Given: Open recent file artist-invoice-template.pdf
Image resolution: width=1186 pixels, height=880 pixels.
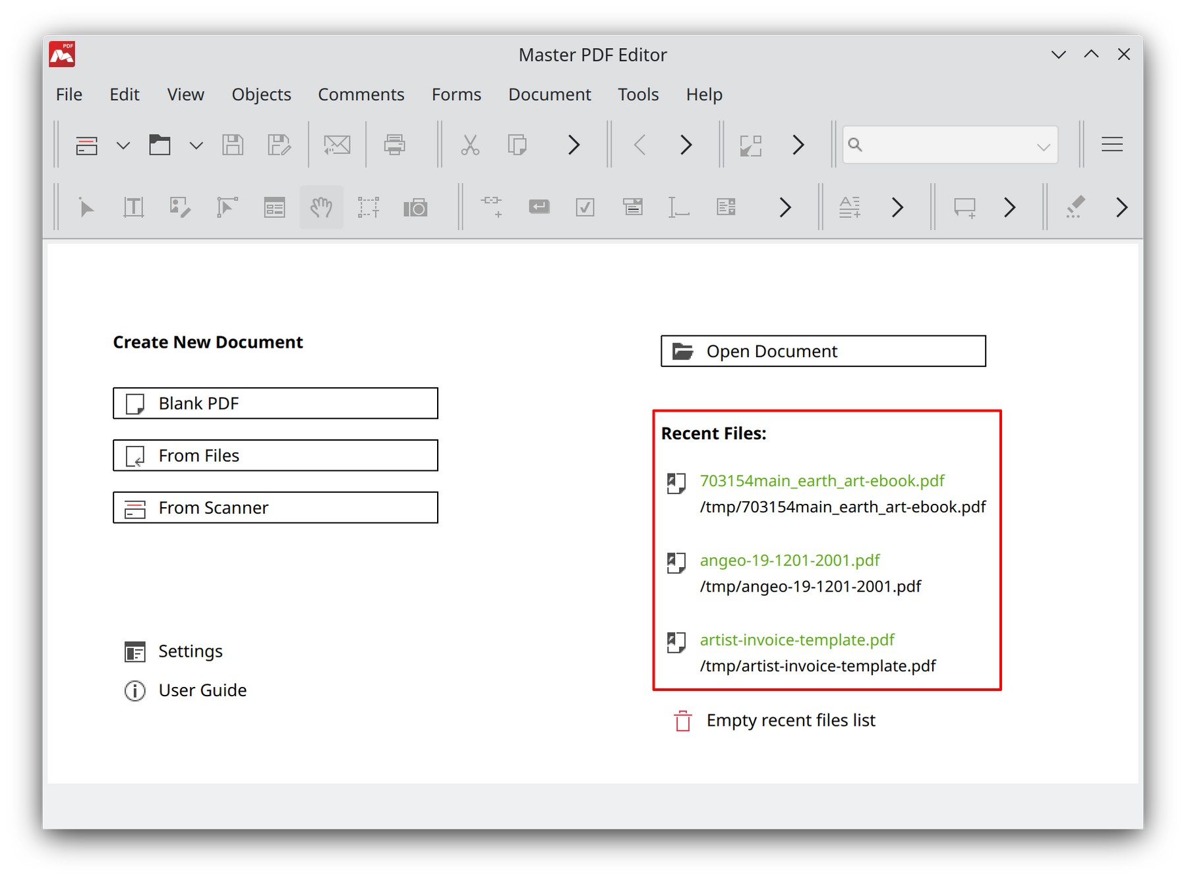Looking at the screenshot, I should point(797,640).
